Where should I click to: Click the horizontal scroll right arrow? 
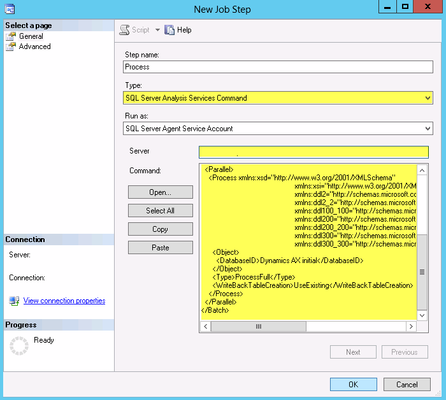pyautogui.click(x=411, y=326)
